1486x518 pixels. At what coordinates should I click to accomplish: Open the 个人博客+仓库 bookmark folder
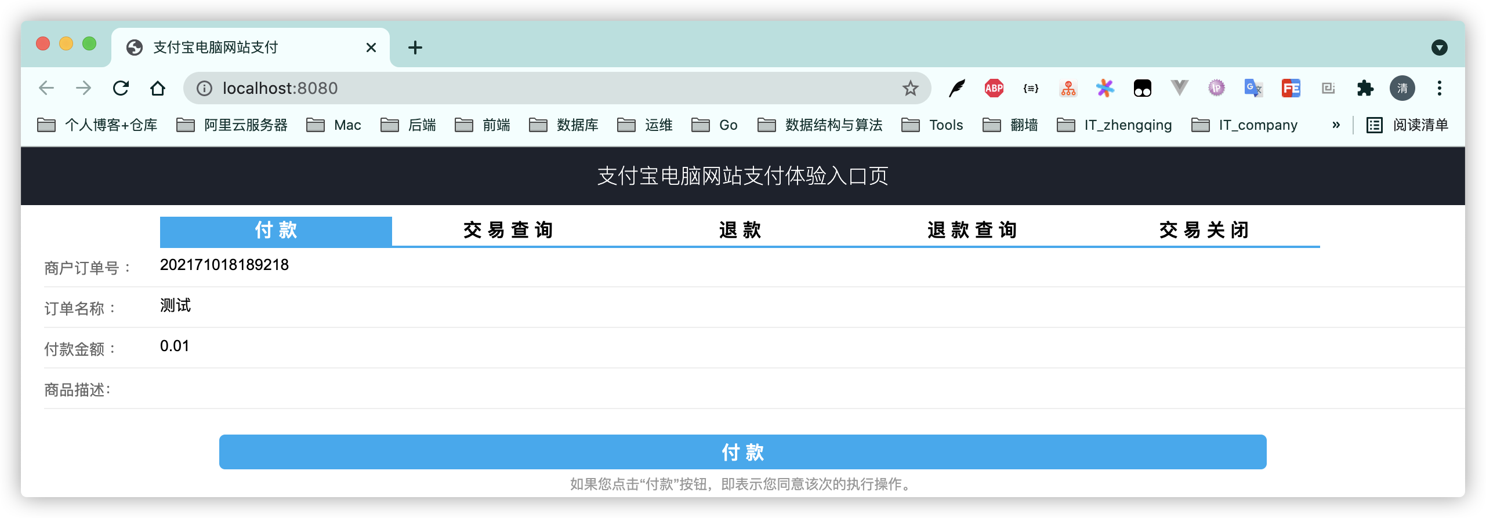tap(97, 125)
